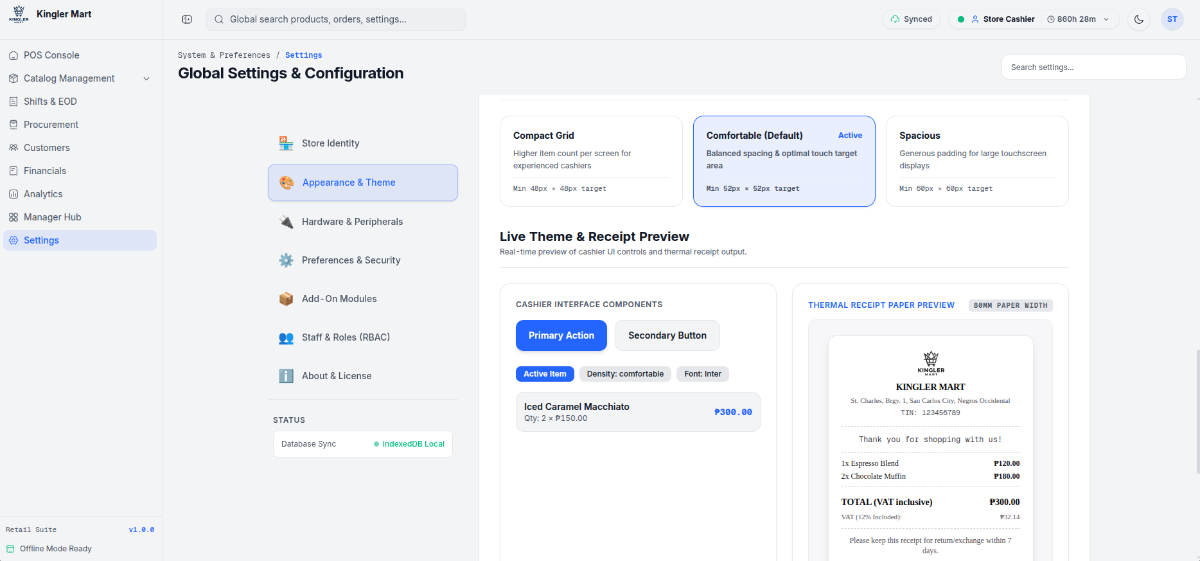Open Staff & Roles (RBAC) tab
Viewport: 1200px width, 561px height.
coord(363,337)
